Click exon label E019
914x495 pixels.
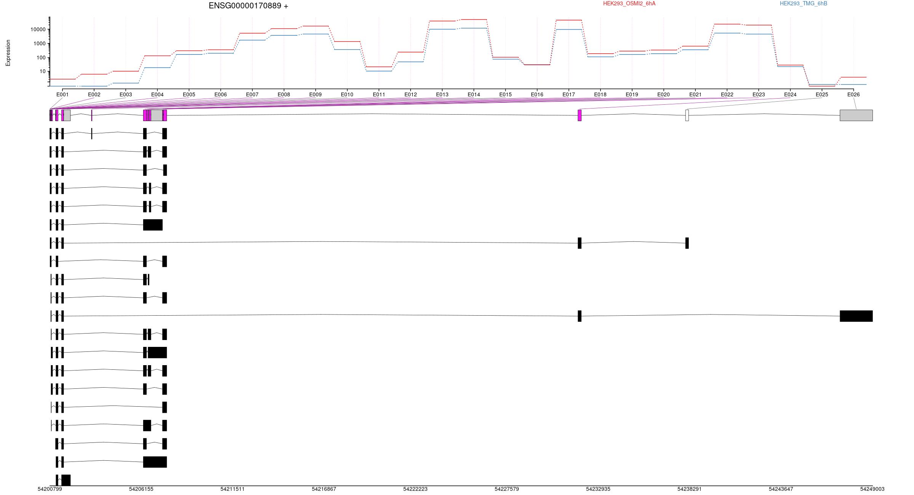pos(632,94)
